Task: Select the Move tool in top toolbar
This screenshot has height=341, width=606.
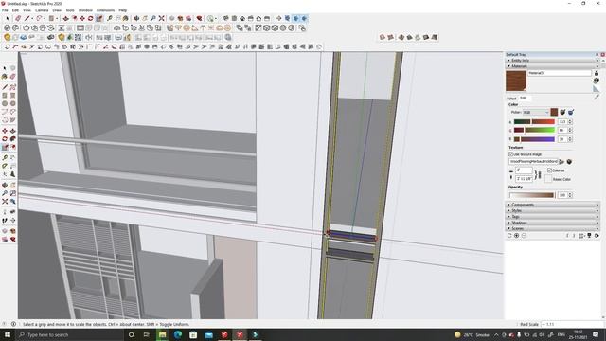Action: (x=82, y=18)
